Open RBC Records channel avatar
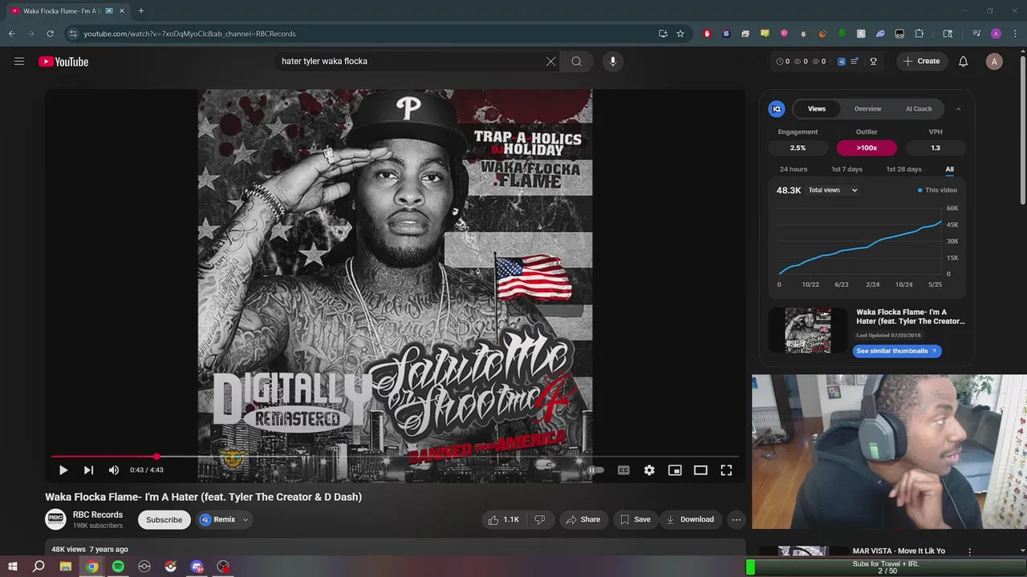The image size is (1027, 577). [x=55, y=519]
